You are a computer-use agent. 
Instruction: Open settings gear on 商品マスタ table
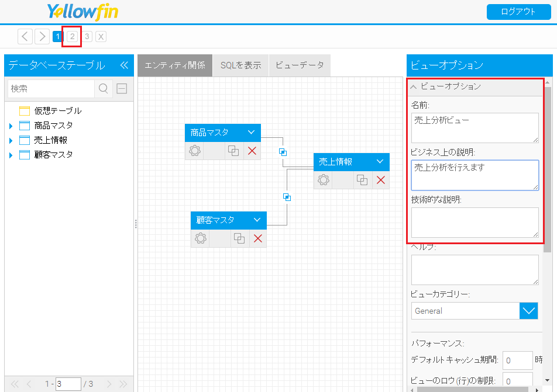click(195, 151)
